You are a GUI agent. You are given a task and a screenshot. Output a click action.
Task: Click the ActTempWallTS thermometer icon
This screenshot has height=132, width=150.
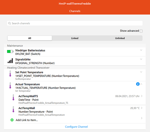point(13,97)
